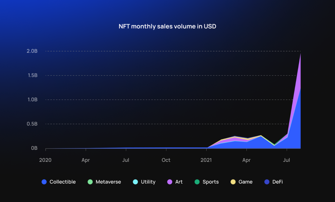The image size is (335, 202).
Task: Toggle the Metaverse series legend dot
Action: pos(90,182)
